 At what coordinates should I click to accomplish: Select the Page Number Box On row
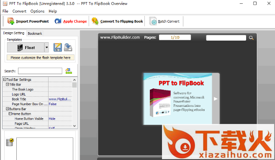click(x=37, y=104)
